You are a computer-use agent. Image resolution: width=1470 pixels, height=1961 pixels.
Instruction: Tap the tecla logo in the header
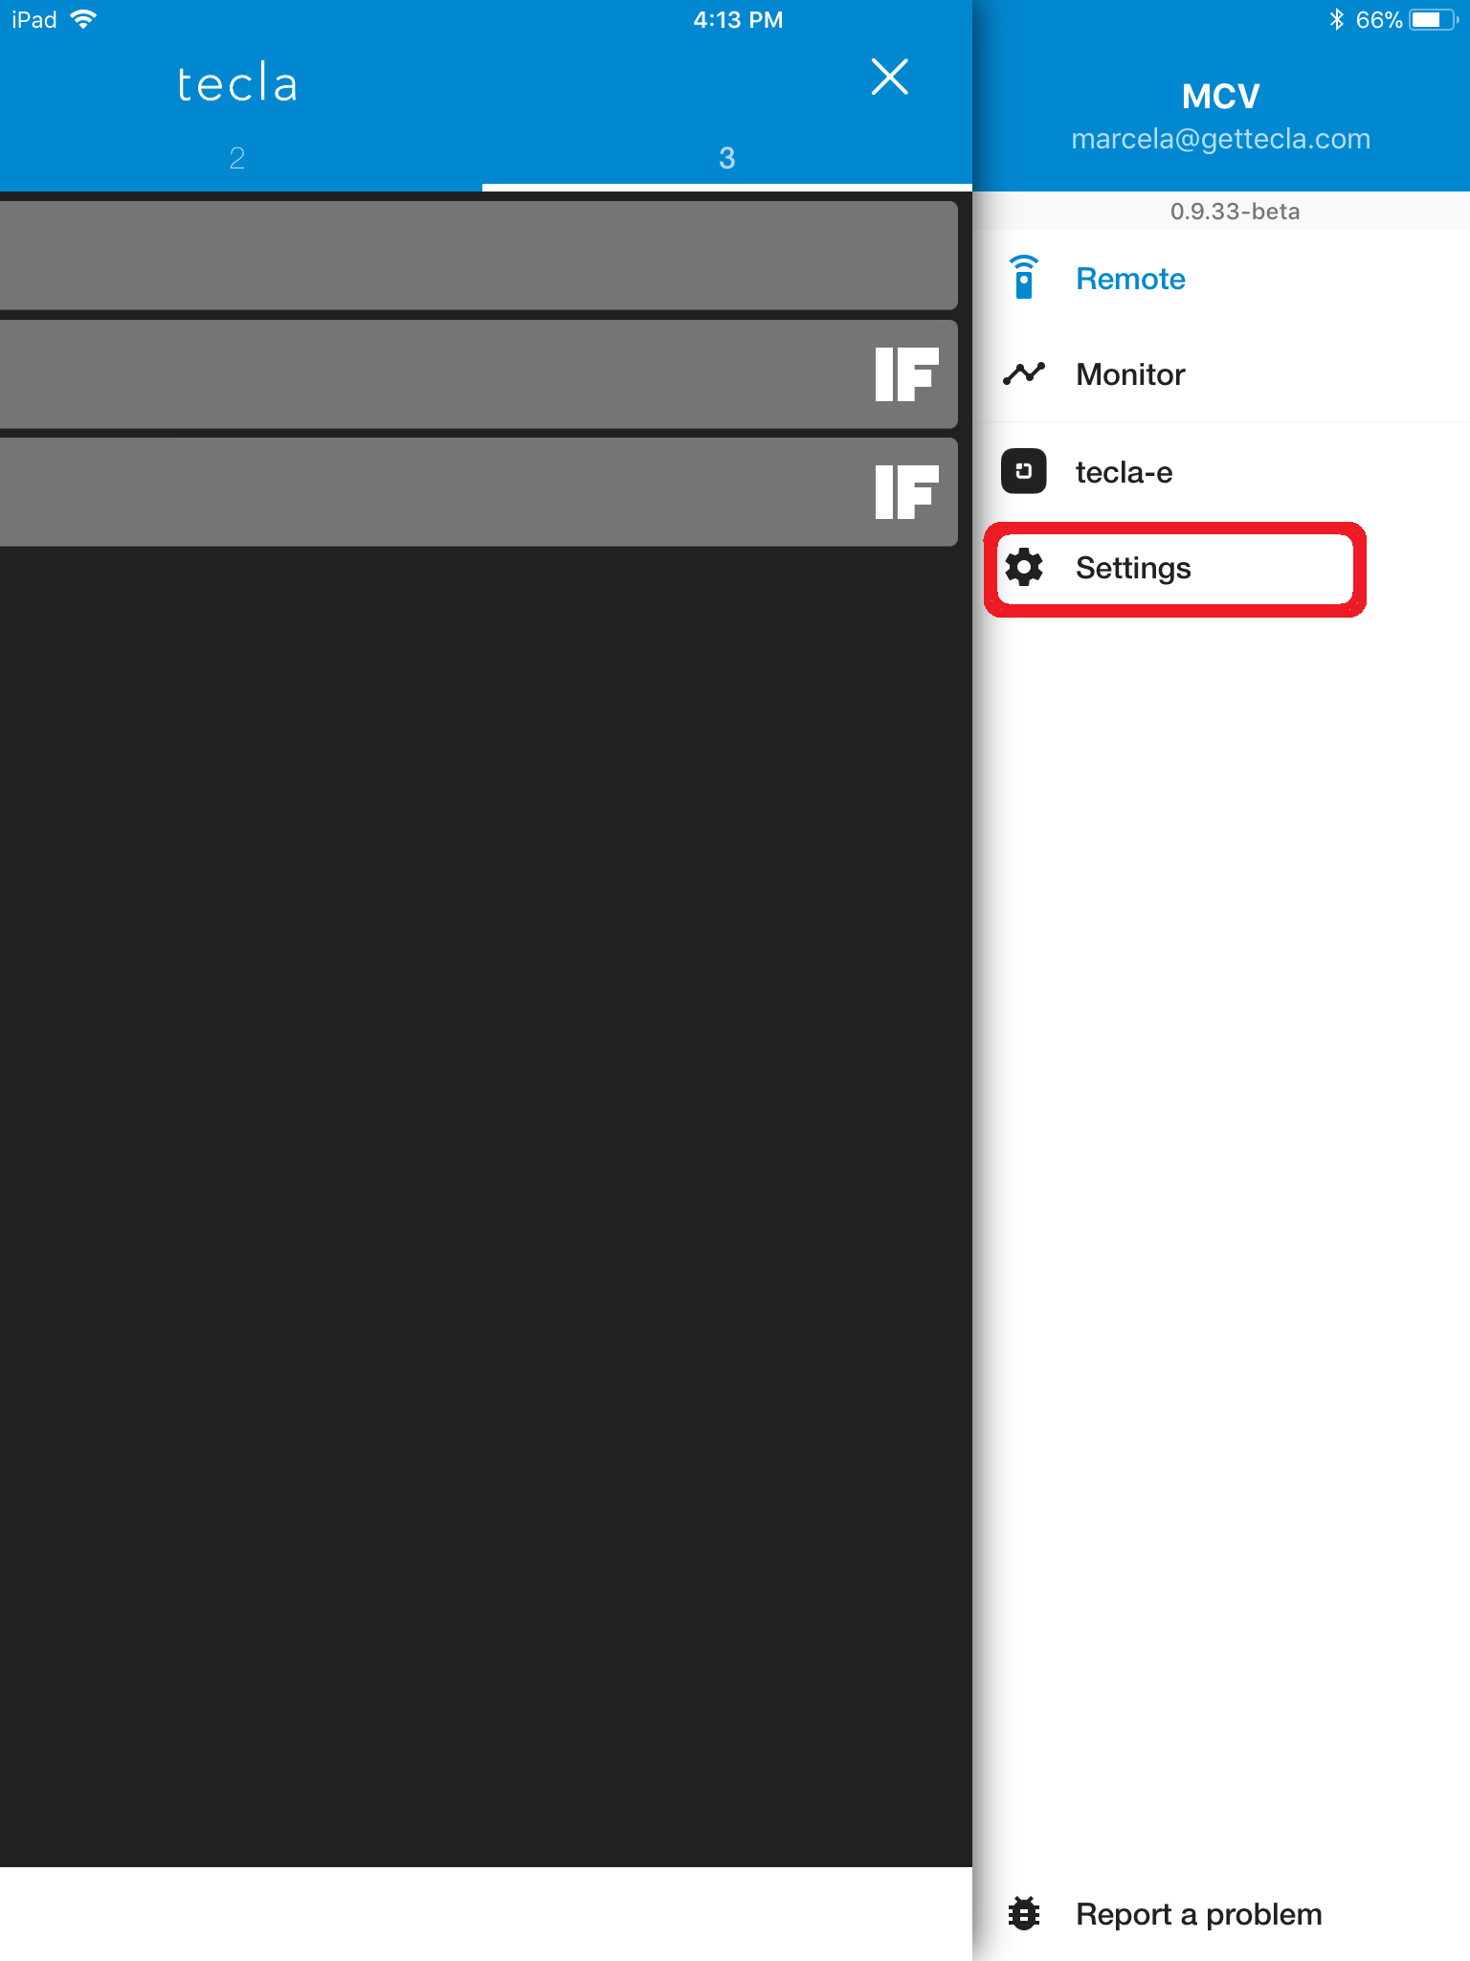pyautogui.click(x=237, y=84)
